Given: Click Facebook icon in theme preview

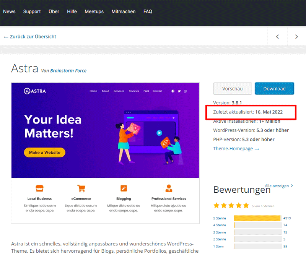Looking at the screenshot, I should click(x=173, y=91).
